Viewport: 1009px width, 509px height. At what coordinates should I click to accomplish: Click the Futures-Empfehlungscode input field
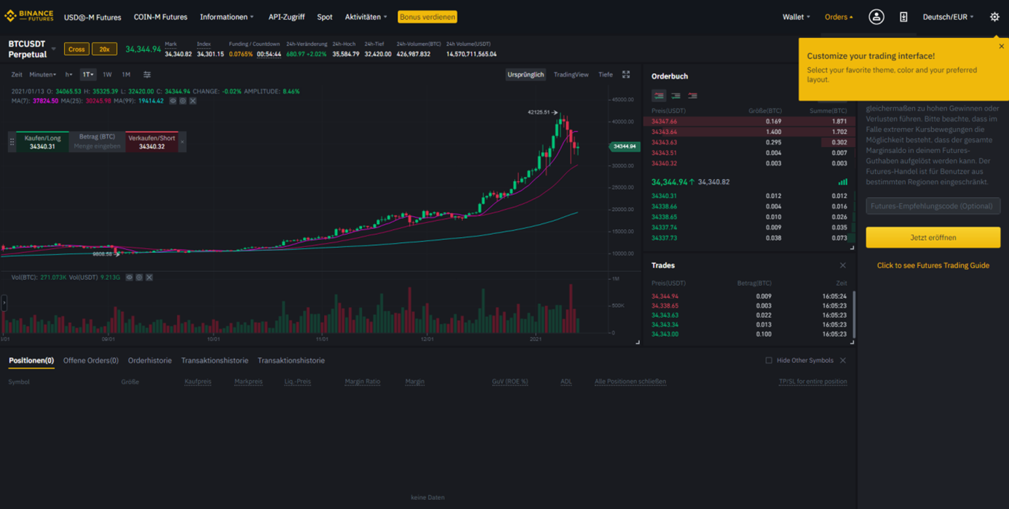tap(933, 206)
